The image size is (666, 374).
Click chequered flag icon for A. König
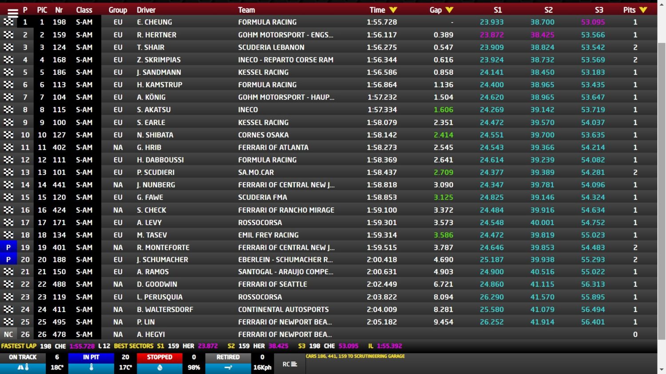[8, 97]
